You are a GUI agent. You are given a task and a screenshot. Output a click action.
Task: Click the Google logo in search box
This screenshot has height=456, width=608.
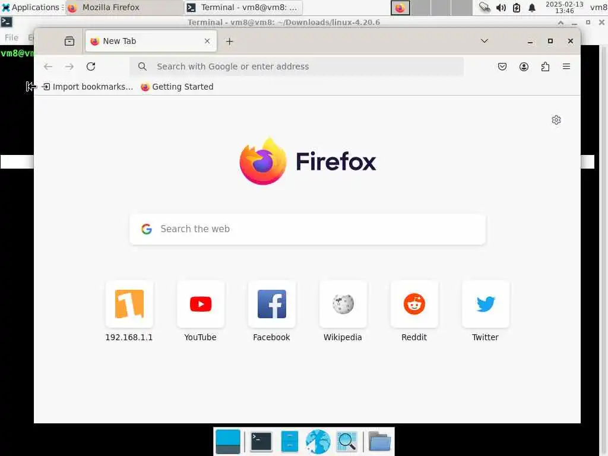147,229
